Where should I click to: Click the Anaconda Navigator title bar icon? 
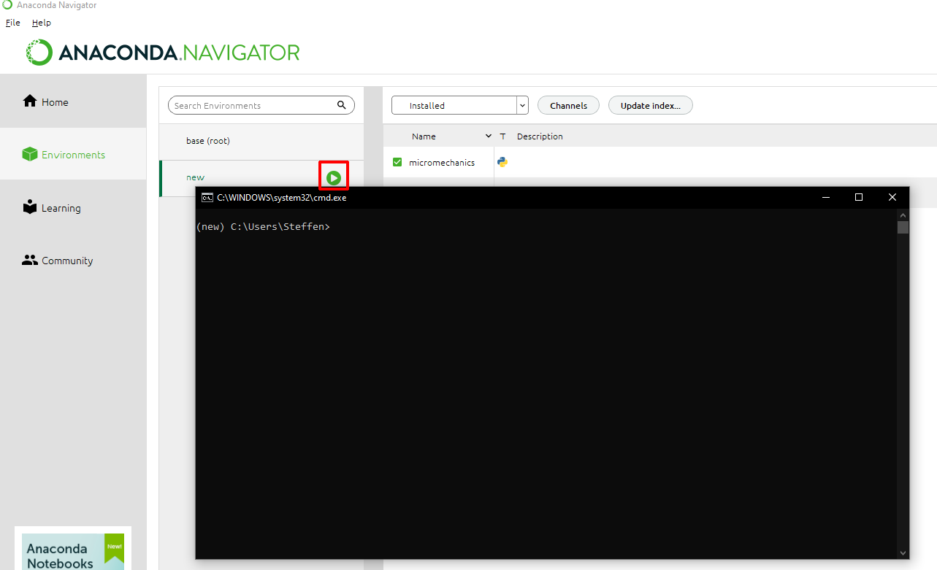7,5
